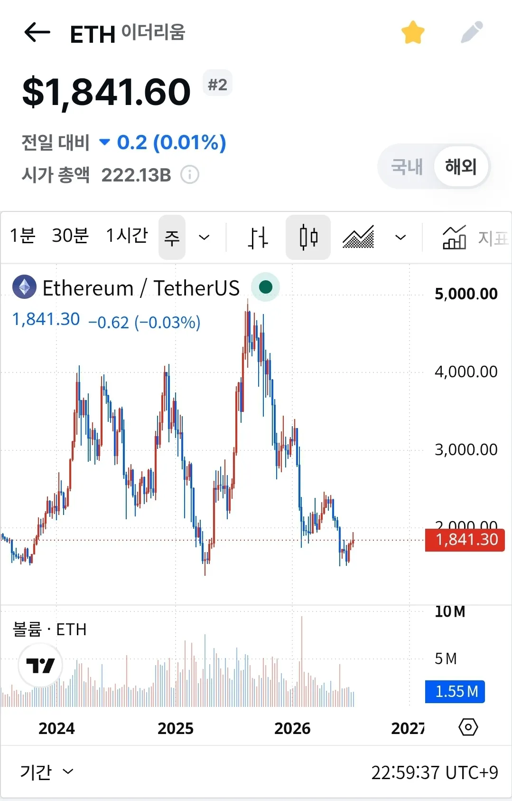Open the 지표 indicators menu

(x=476, y=238)
